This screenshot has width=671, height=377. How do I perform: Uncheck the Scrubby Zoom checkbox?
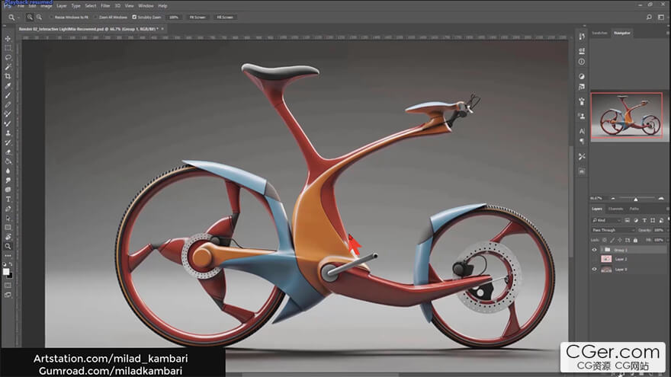click(135, 16)
